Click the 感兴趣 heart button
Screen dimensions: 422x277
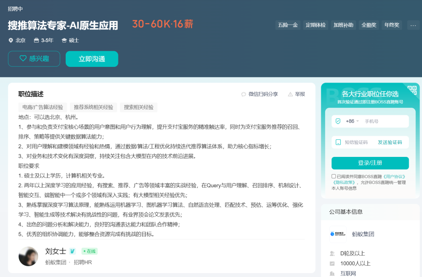point(34,58)
